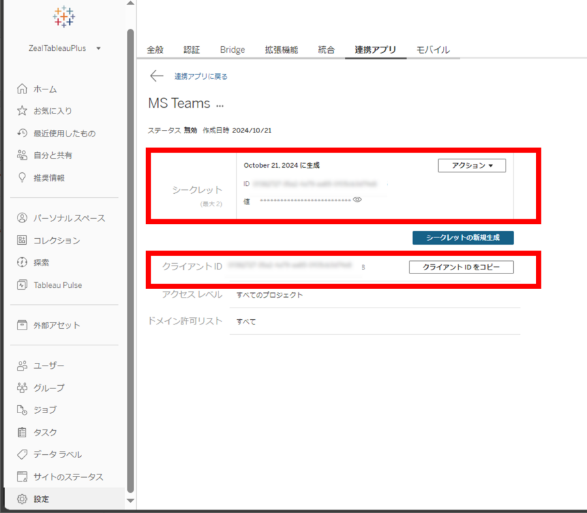Open パーソナル スペース in the sidebar

click(69, 218)
